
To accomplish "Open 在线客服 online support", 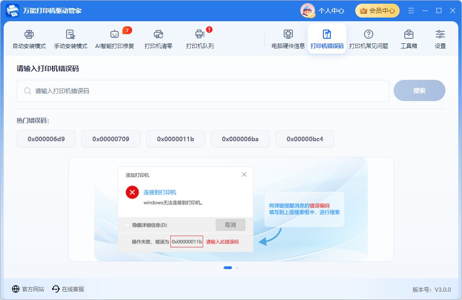I will (x=73, y=289).
